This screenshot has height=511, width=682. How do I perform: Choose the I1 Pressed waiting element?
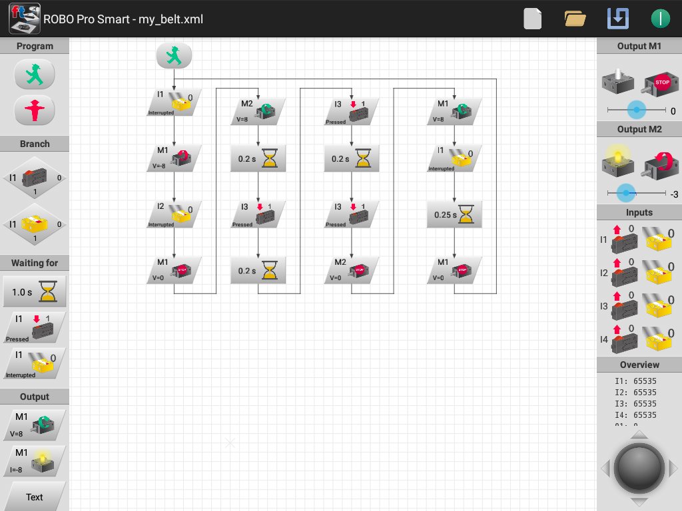35,327
